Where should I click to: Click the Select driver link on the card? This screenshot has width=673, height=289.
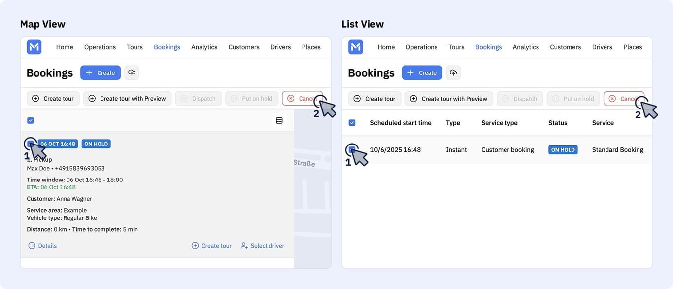click(x=263, y=246)
